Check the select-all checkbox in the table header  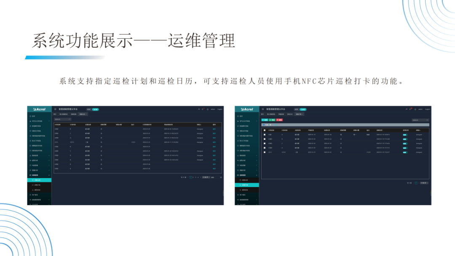pos(265,130)
